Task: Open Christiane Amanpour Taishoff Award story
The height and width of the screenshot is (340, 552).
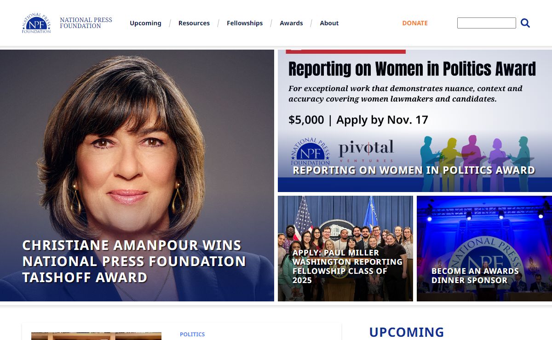Action: coord(134,261)
